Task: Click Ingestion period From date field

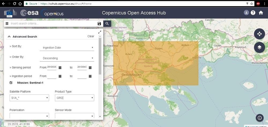Action: coord(52,76)
